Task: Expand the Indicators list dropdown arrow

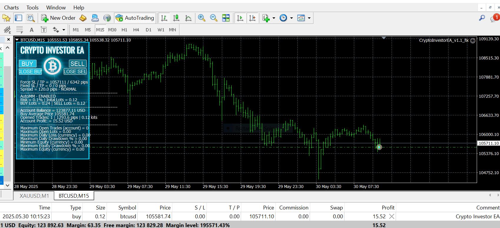Action: 274,18
